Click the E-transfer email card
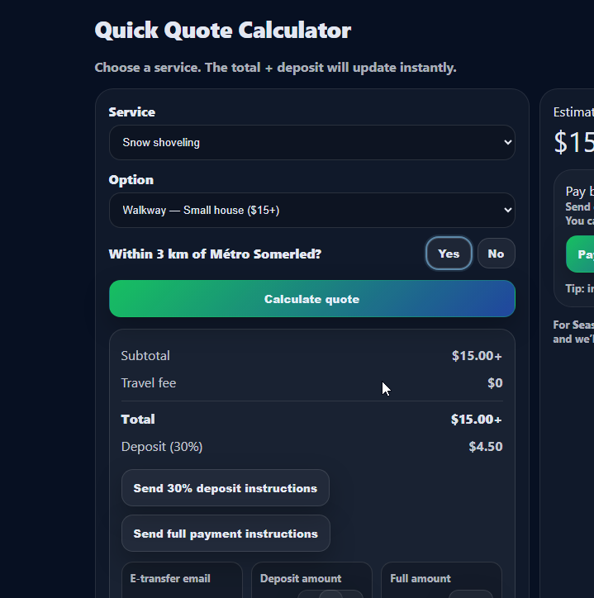Viewport: 594px width, 598px height. pos(182,580)
